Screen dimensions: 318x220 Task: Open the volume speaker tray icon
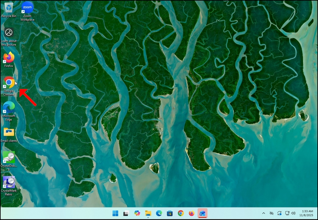point(293,213)
